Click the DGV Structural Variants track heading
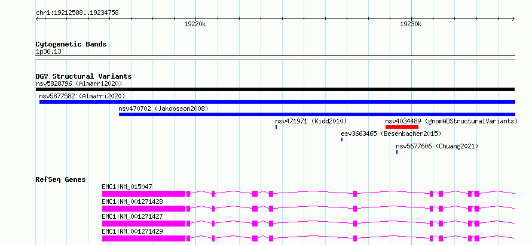 pyautogui.click(x=84, y=76)
